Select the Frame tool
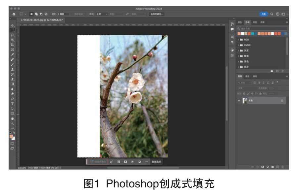298x194 pixels. [x=12, y=50]
